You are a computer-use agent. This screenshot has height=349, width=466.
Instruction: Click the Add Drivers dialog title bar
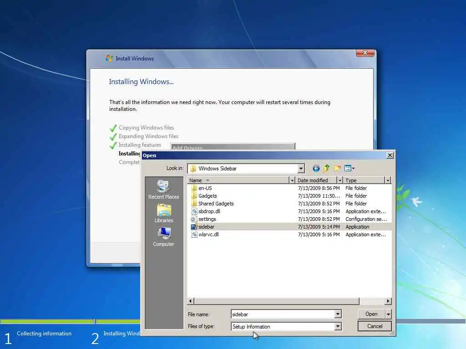pyautogui.click(x=233, y=147)
